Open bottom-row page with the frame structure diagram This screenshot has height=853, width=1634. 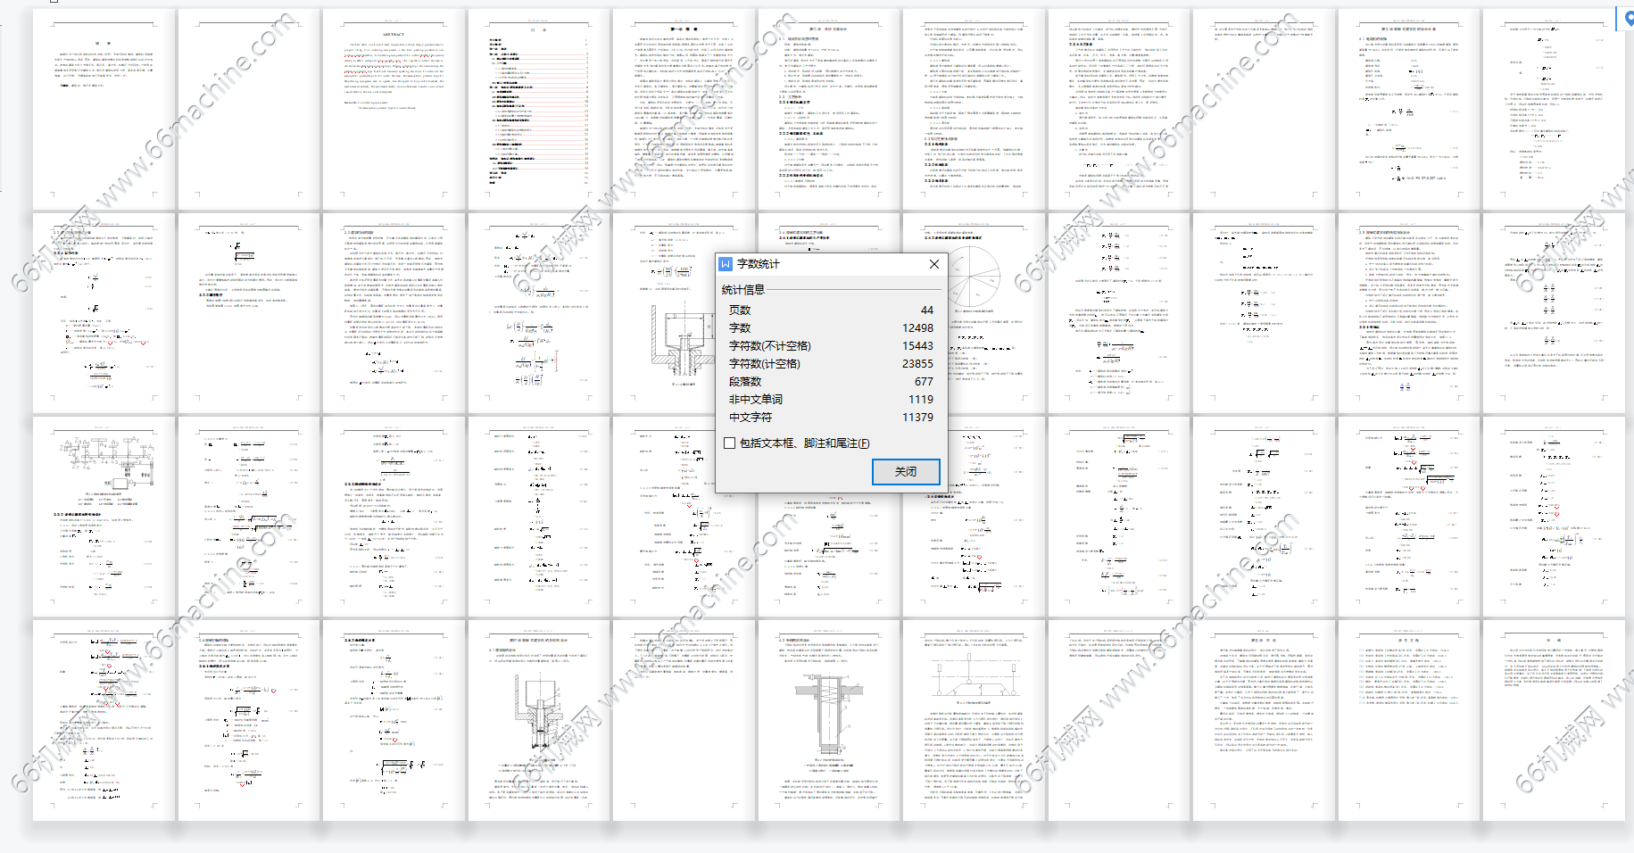(974, 719)
